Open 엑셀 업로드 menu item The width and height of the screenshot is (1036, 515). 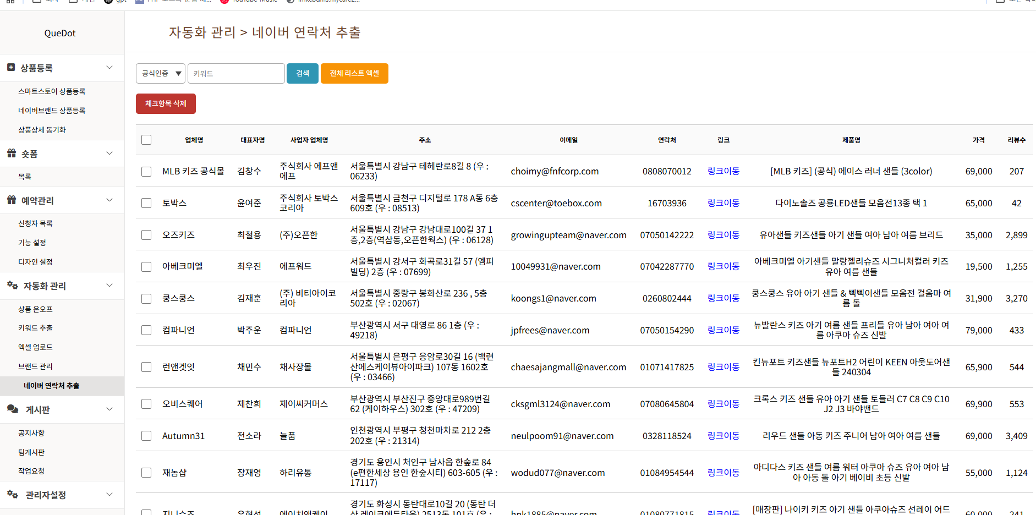pos(35,347)
